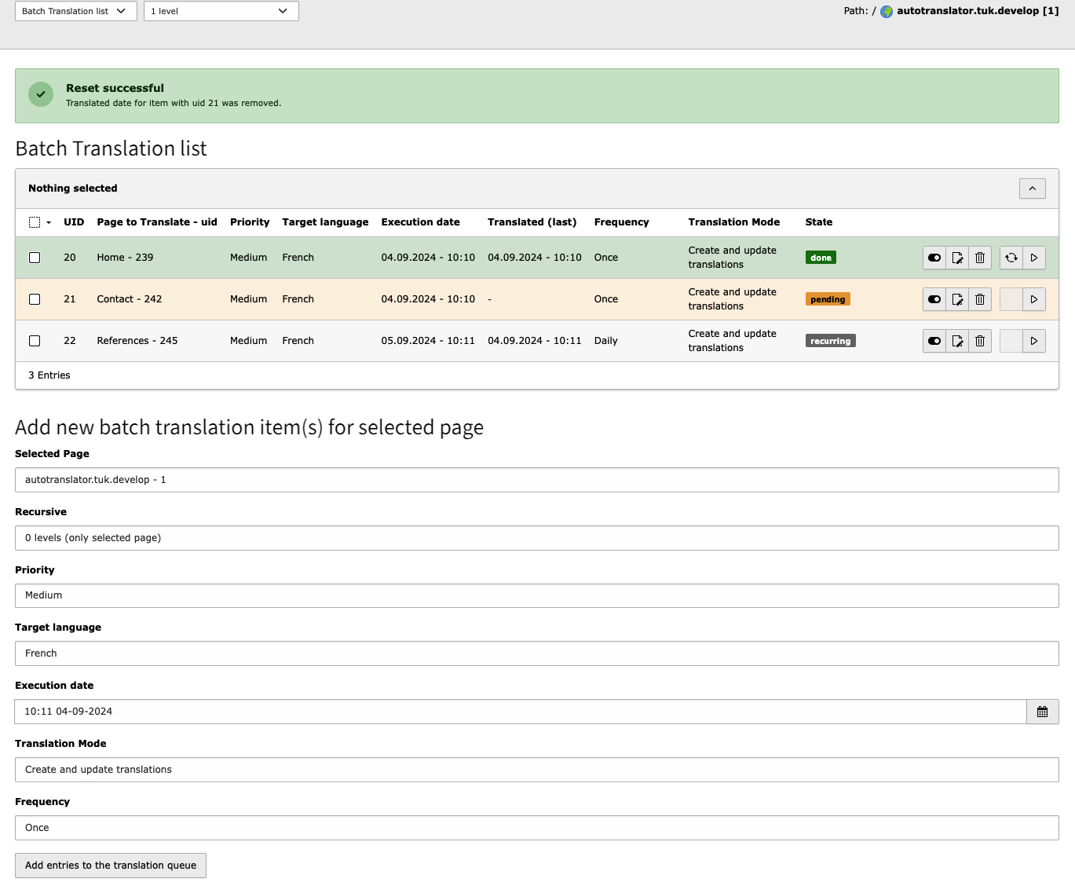This screenshot has width=1075, height=893.
Task: Click the State column header
Action: click(818, 222)
